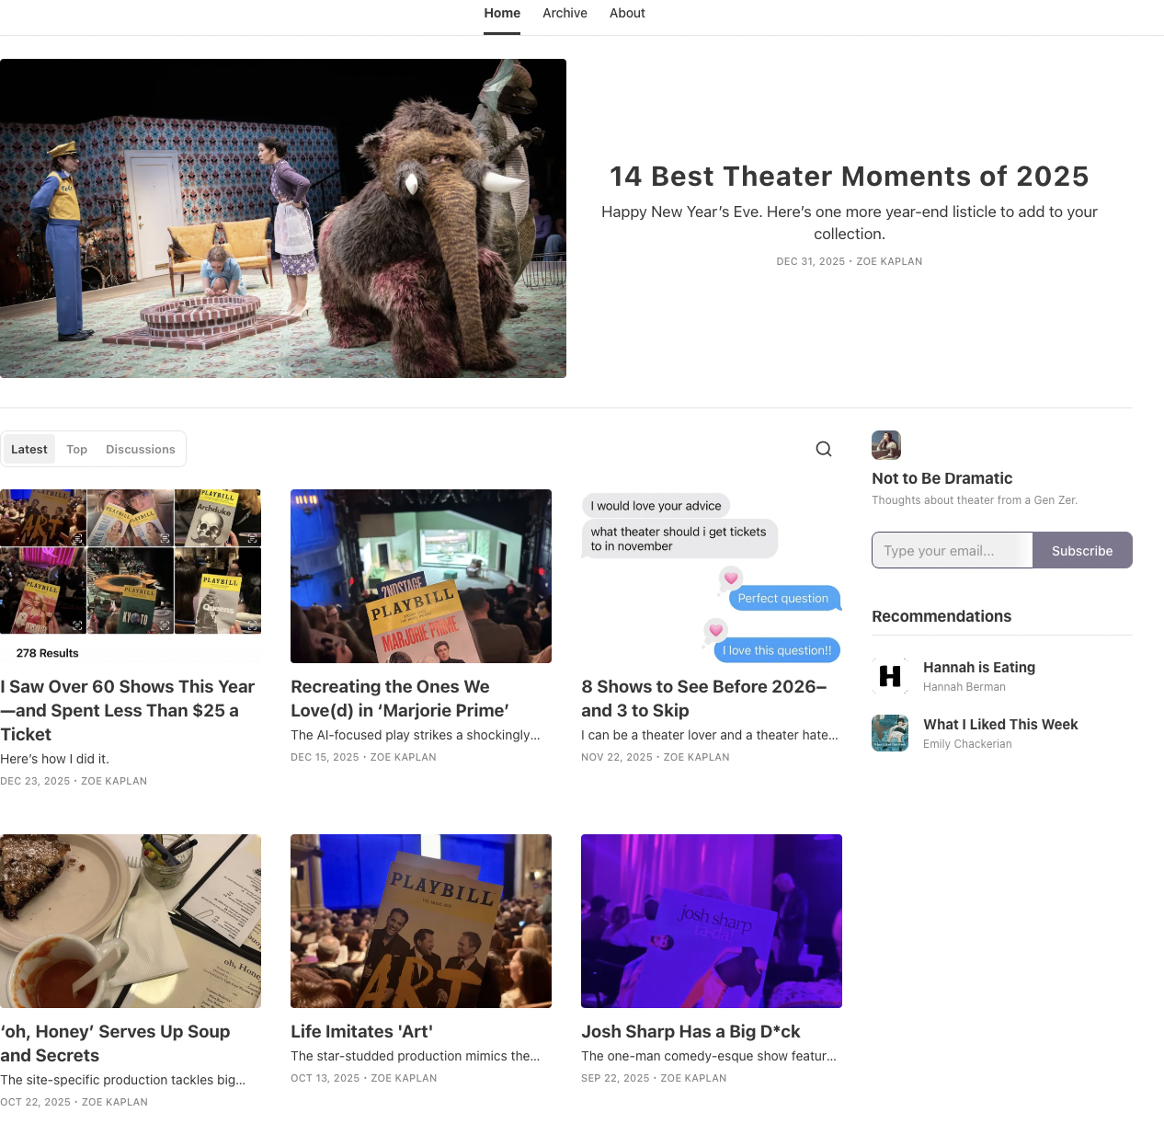Select the Top filter
Viewport: 1164px width, 1135px height.
point(76,449)
